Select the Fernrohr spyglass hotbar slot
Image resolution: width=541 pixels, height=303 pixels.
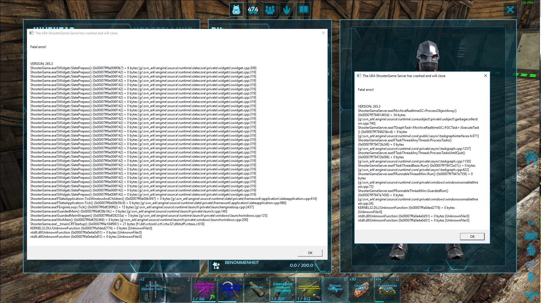click(x=257, y=290)
